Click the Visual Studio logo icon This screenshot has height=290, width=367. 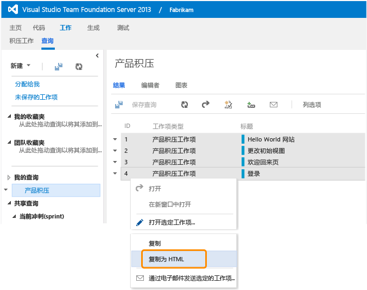pos(13,9)
